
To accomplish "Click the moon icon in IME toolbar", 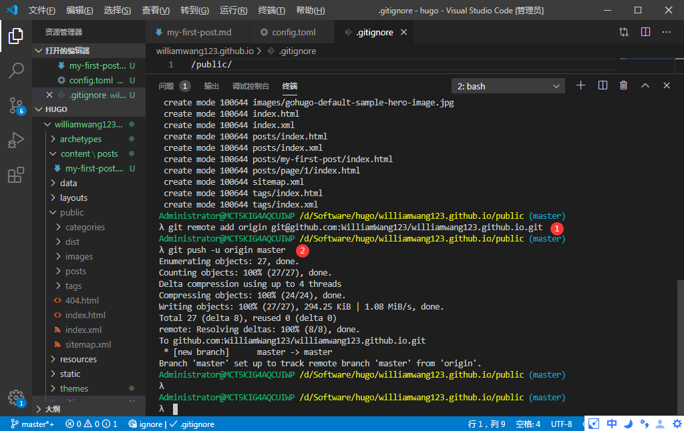I will tap(628, 424).
